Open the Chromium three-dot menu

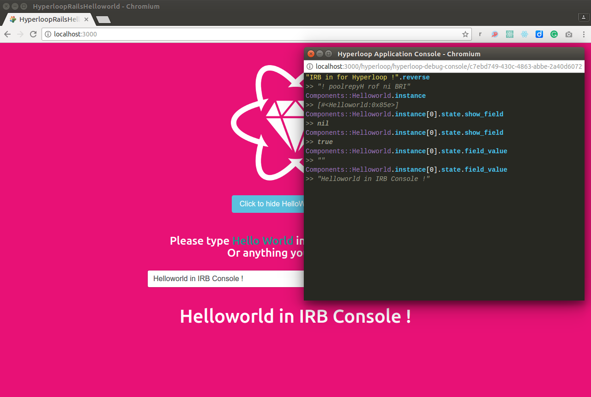tap(583, 34)
